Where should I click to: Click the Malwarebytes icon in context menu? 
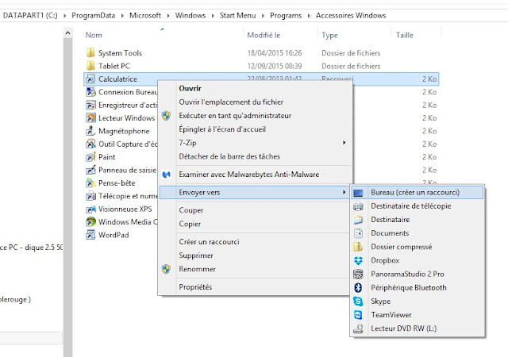(167, 175)
